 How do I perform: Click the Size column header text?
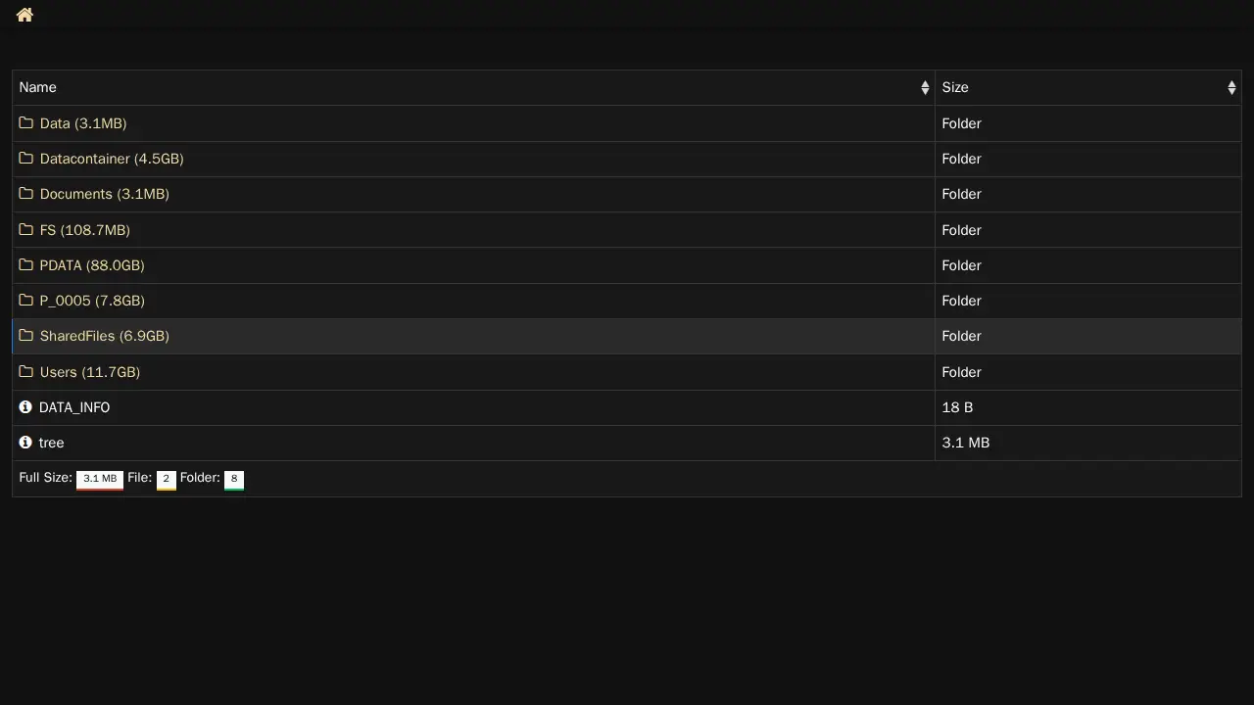click(x=955, y=88)
